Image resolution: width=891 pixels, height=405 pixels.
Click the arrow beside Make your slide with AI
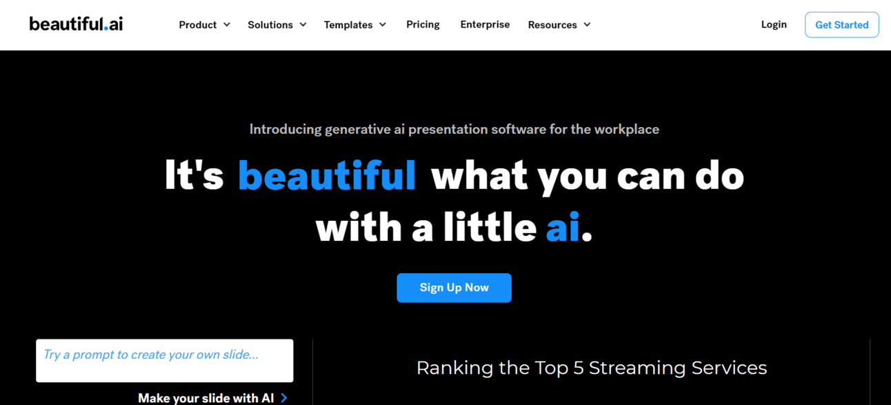coord(283,397)
